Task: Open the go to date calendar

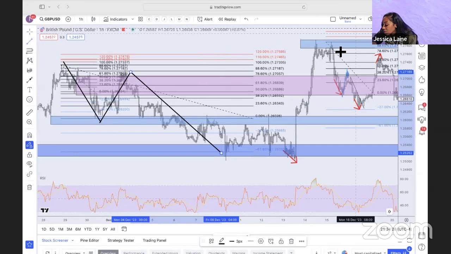Action: pyautogui.click(x=124, y=229)
